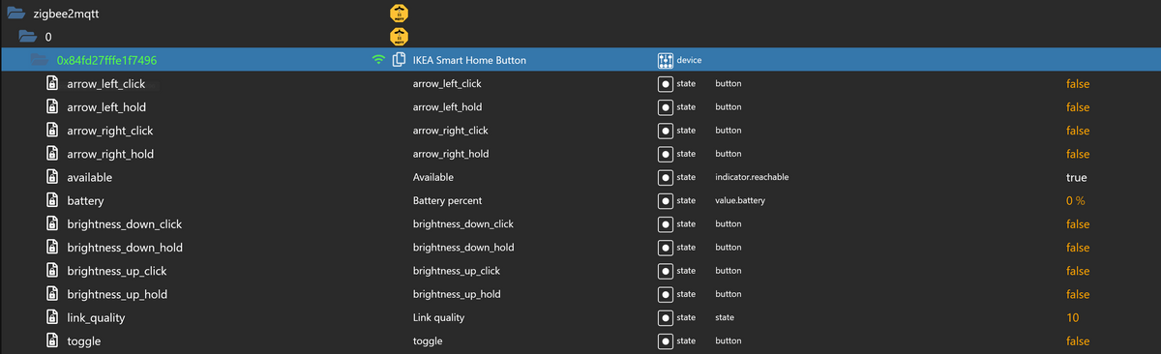Image resolution: width=1161 pixels, height=354 pixels.
Task: Select the available tree item
Action: tap(89, 177)
